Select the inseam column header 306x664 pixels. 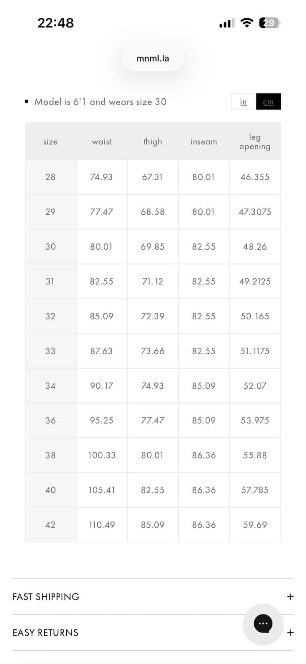pos(204,142)
